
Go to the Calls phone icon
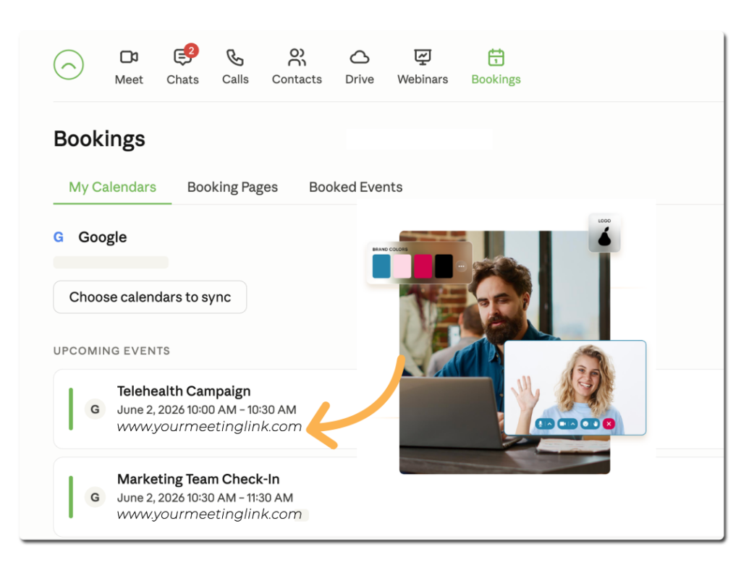(x=235, y=58)
